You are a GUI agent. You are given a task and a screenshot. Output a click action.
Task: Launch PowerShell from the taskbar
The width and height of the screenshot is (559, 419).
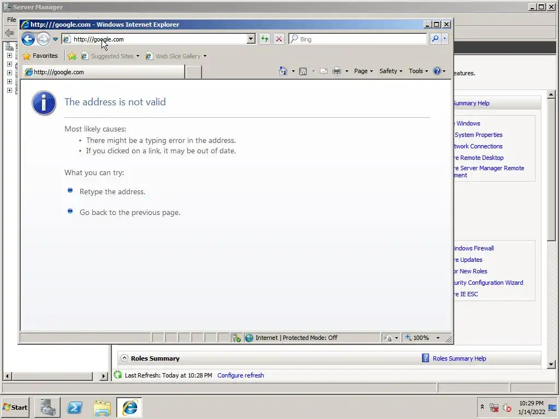[75, 408]
